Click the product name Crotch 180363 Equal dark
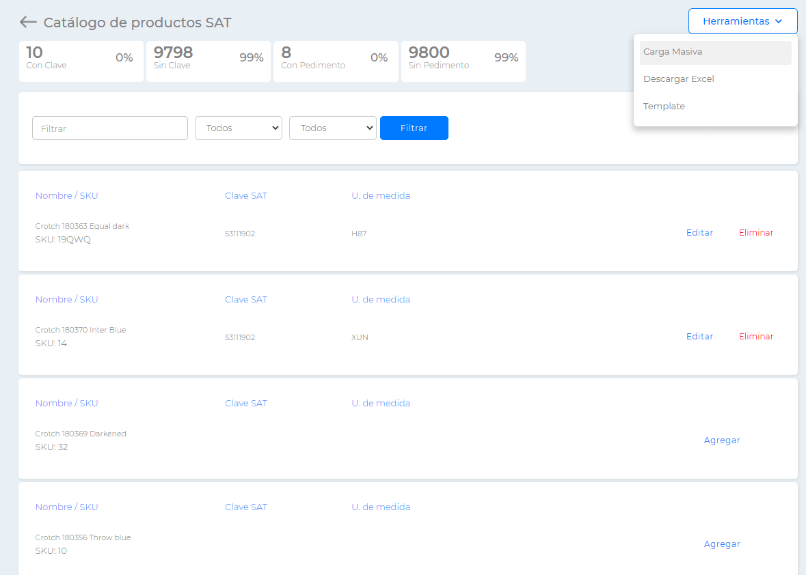The image size is (806, 575). pyautogui.click(x=82, y=227)
